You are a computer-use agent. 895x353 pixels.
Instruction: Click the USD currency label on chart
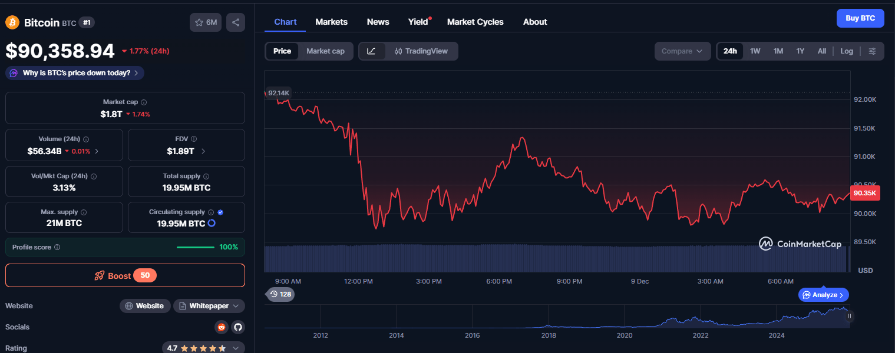coord(866,271)
